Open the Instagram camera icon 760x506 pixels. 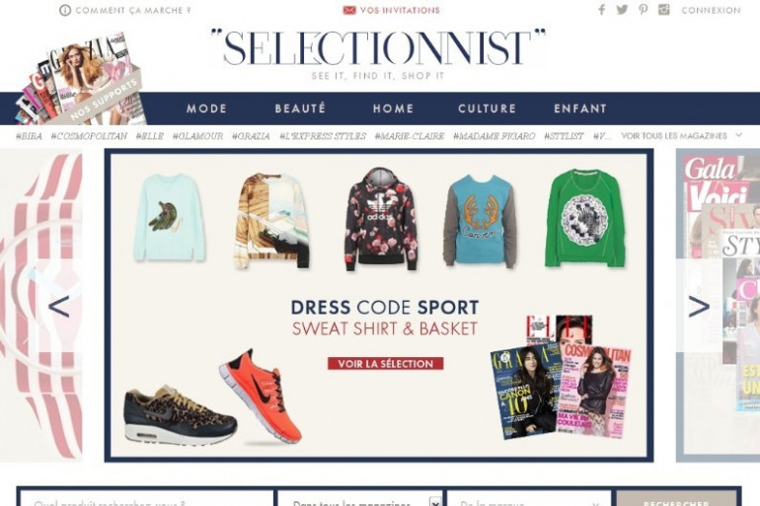pos(664,10)
